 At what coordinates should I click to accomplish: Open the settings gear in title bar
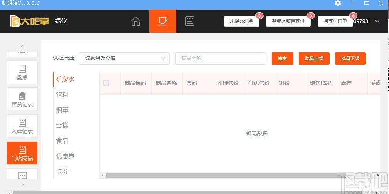(x=338, y=3)
